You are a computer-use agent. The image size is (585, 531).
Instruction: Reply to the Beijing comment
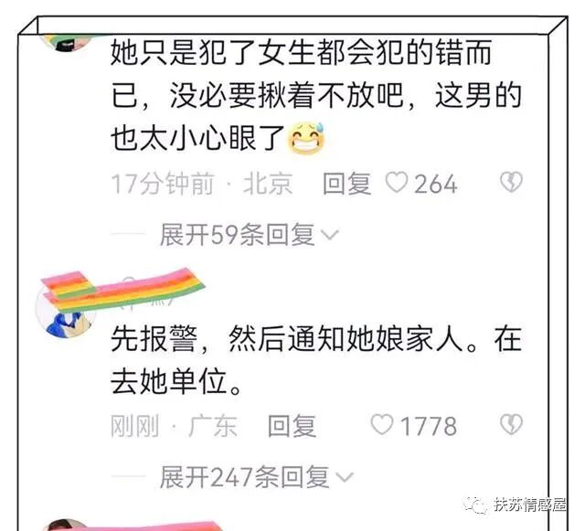(x=347, y=184)
